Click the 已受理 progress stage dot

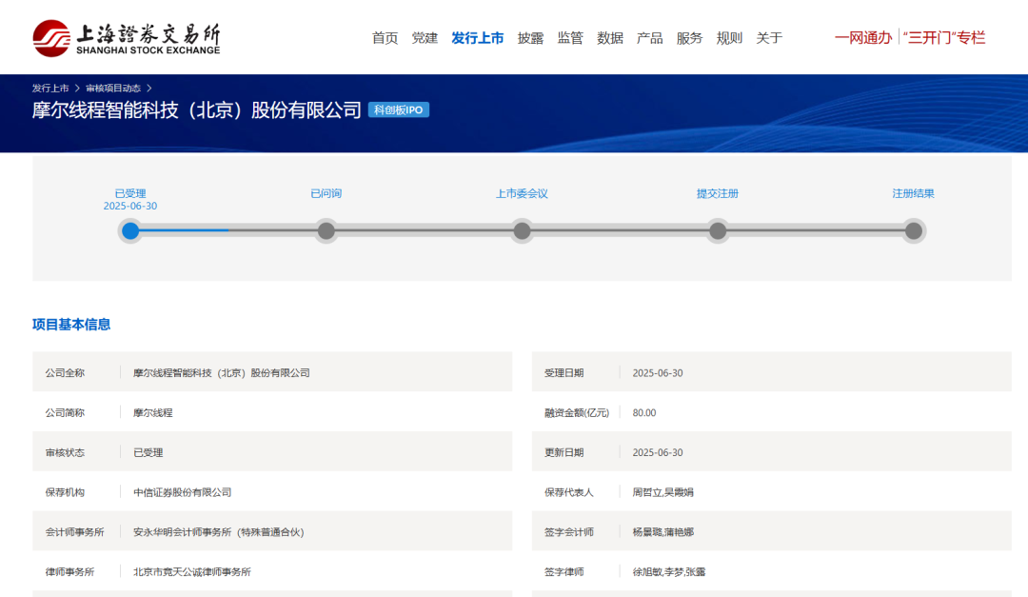pyautogui.click(x=130, y=231)
